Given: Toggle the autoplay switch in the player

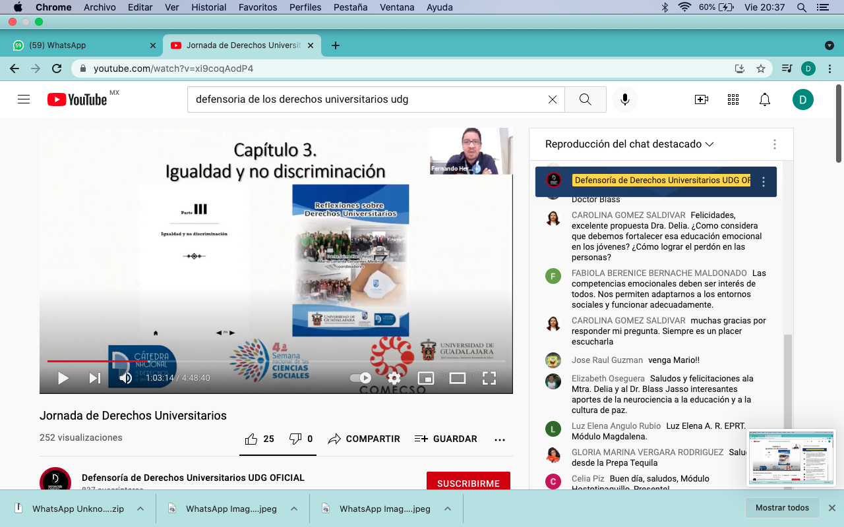Looking at the screenshot, I should pos(360,378).
